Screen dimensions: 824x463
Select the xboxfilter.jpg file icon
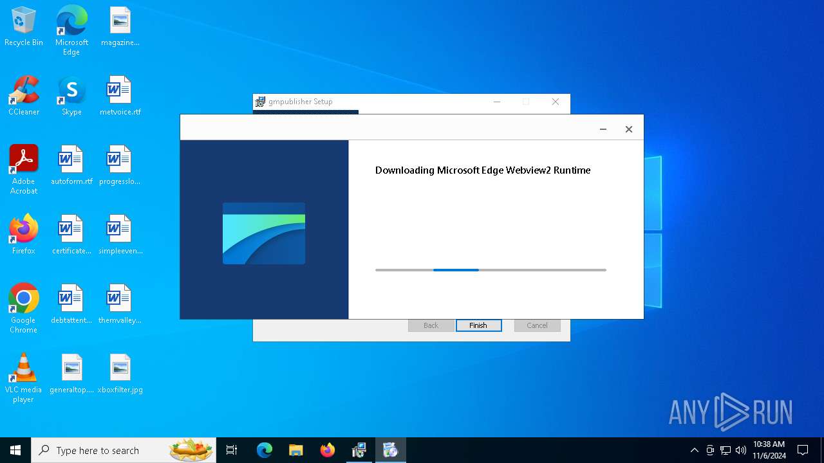click(120, 374)
